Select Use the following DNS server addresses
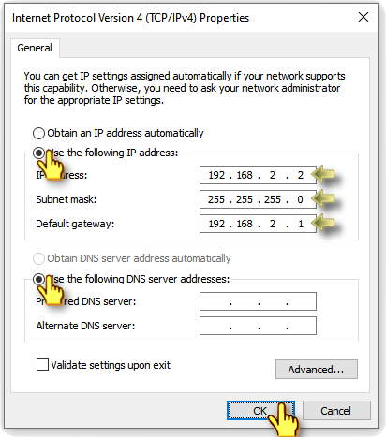 pos(38,279)
